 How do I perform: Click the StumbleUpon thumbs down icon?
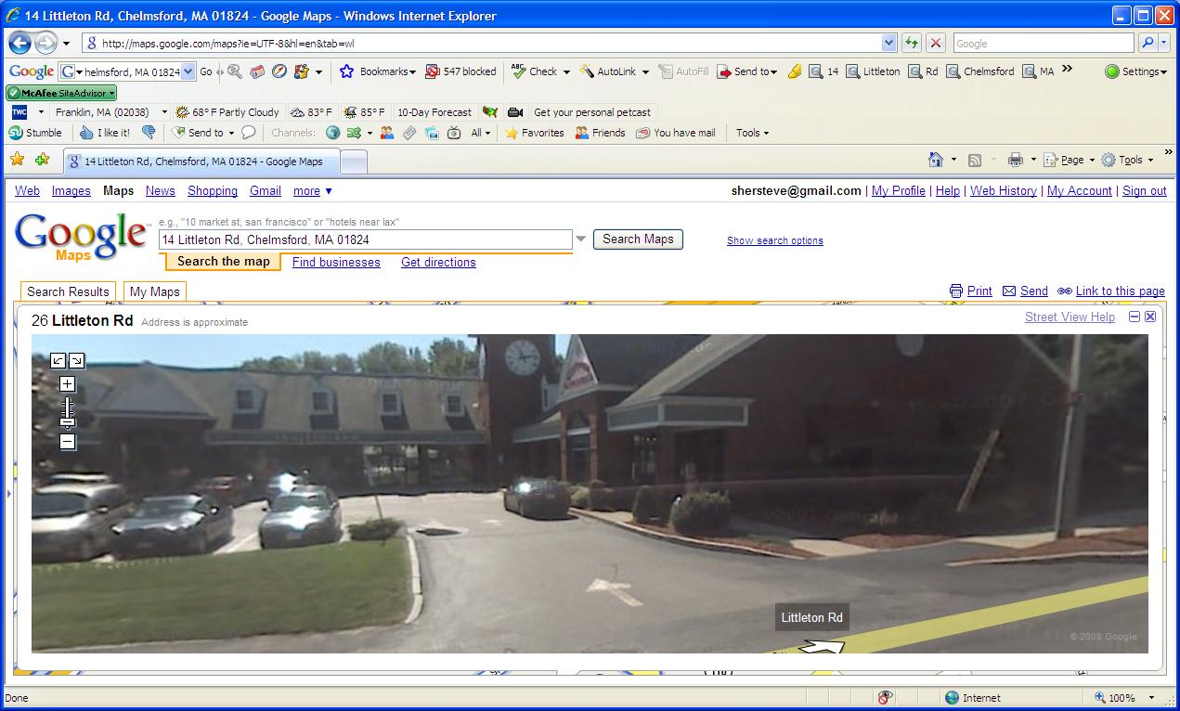point(148,133)
